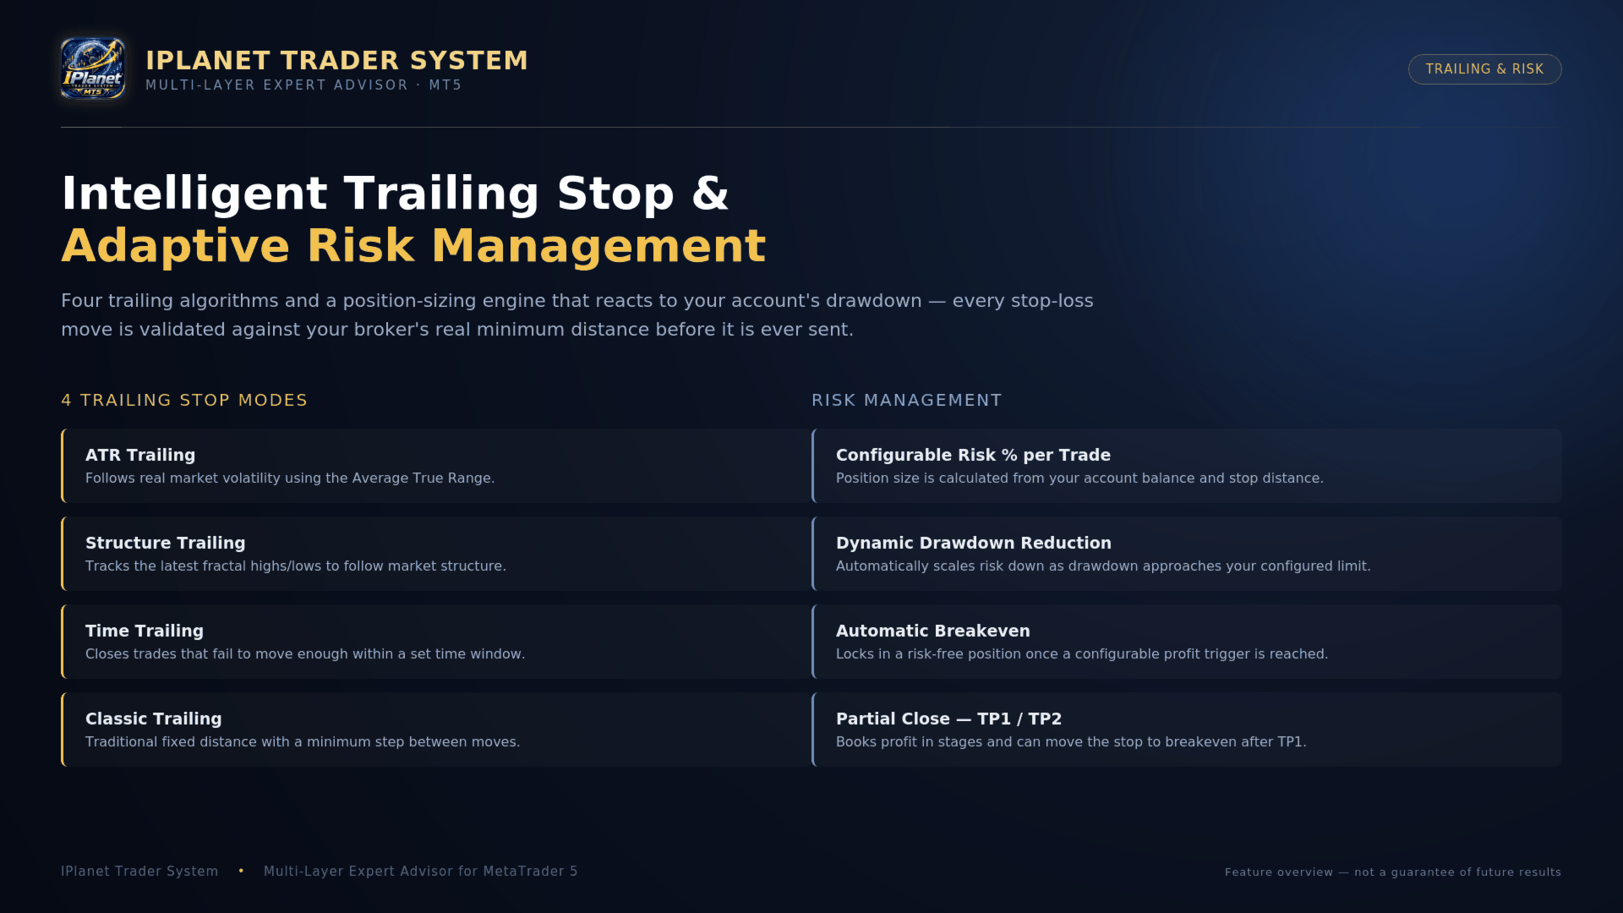Click text about scaling risk down automatically
Screen dimensions: 1623x913
click(x=1103, y=566)
